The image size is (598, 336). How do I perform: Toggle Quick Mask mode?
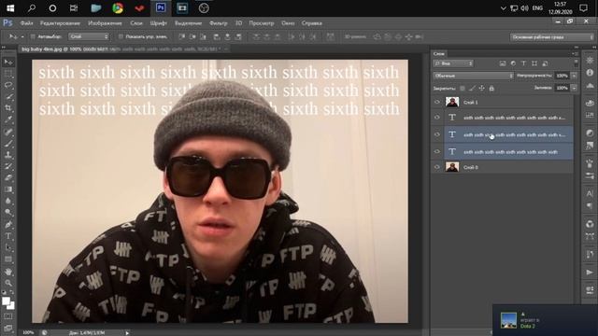pyautogui.click(x=8, y=316)
